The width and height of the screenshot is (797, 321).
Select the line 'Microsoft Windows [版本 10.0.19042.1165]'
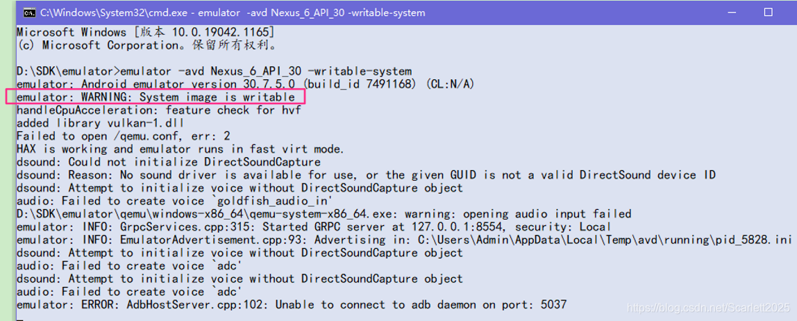click(x=145, y=32)
